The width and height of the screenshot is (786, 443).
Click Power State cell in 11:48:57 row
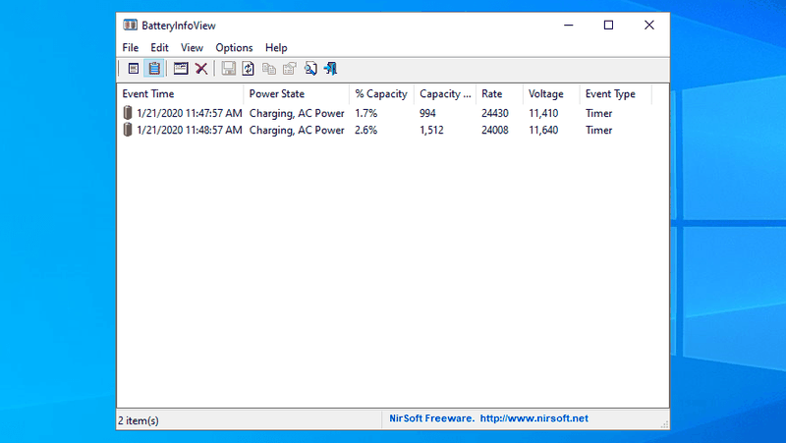pos(297,131)
